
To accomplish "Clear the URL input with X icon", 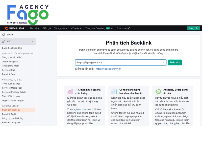I will 164,62.
